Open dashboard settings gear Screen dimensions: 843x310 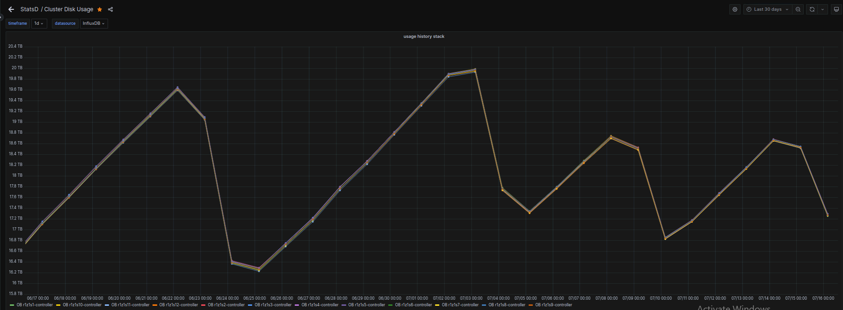[x=735, y=9]
